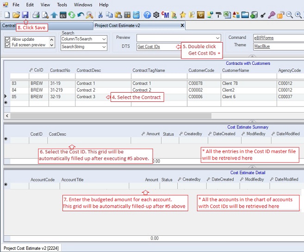Select the Contract 3 row
Viewport: 304px width, 252px height.
[86, 97]
